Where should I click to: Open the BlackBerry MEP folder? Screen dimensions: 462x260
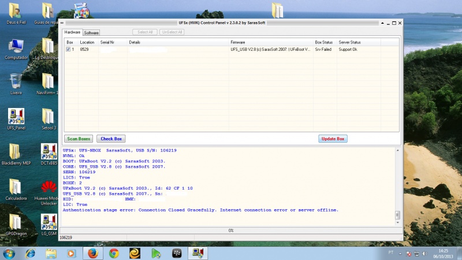pyautogui.click(x=16, y=154)
